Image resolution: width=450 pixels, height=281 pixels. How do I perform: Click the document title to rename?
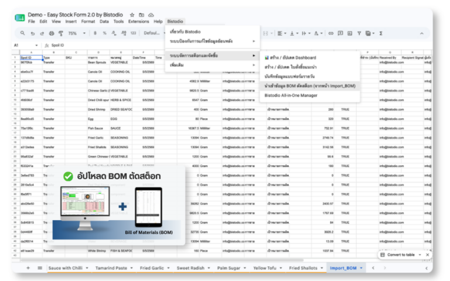pos(75,15)
